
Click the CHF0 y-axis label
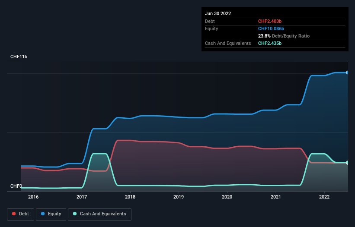(x=16, y=186)
